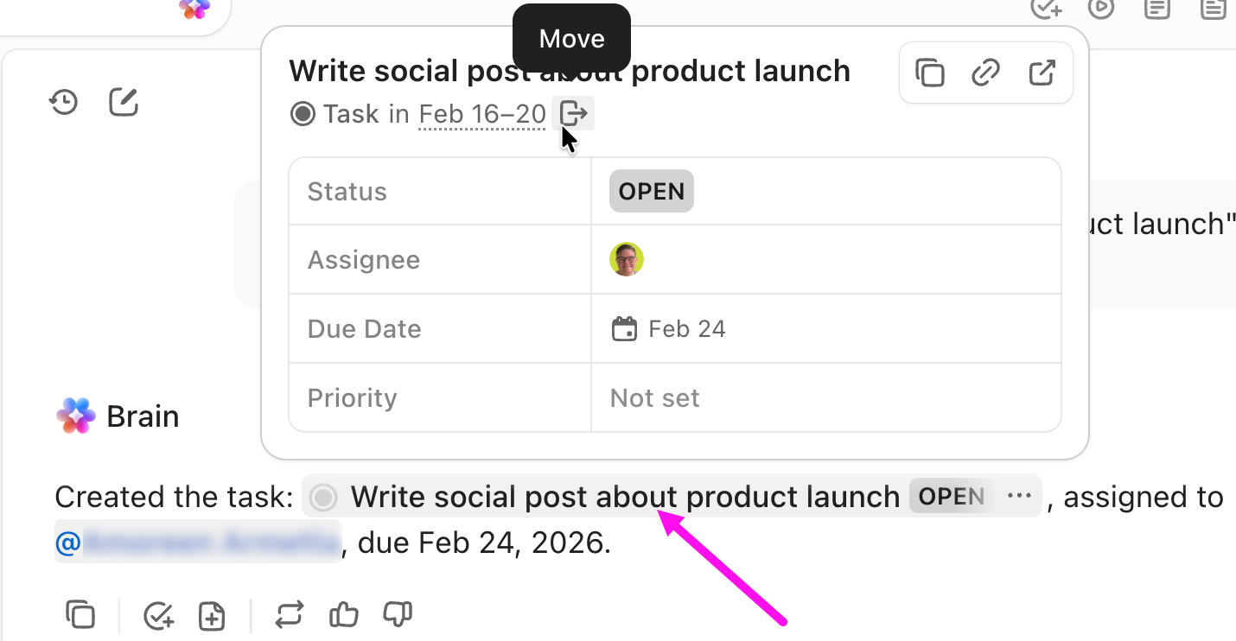Open the chat history
The height and width of the screenshot is (641, 1236).
(x=62, y=101)
